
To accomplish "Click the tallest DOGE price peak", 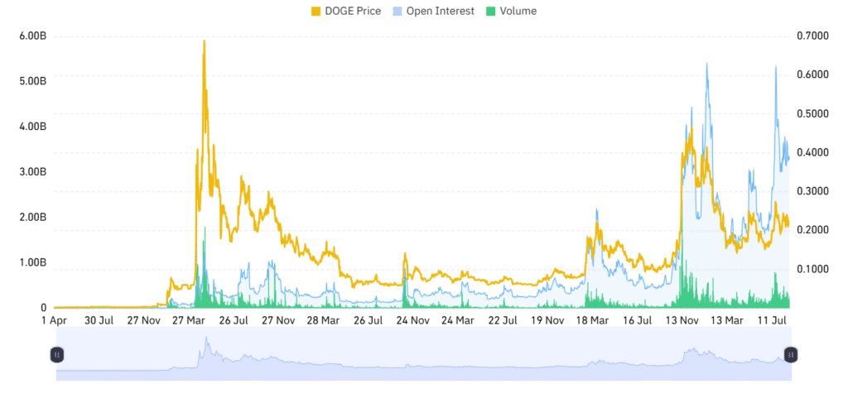I will click(x=204, y=41).
